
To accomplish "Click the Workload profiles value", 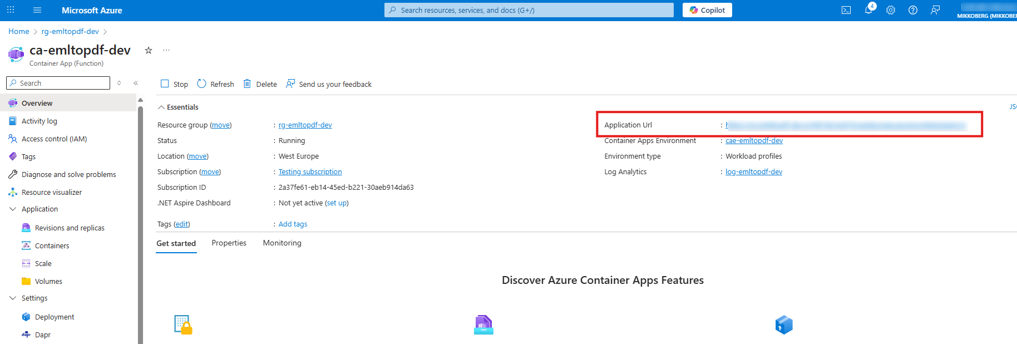I will [x=753, y=156].
